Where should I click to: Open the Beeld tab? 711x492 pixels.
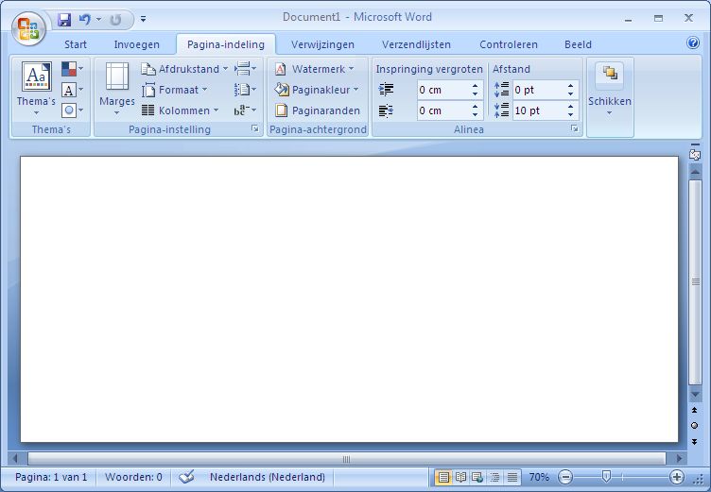click(578, 44)
